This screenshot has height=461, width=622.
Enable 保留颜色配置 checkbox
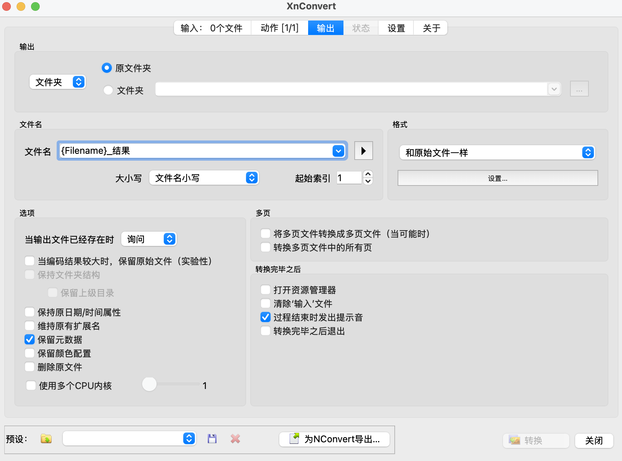(30, 353)
